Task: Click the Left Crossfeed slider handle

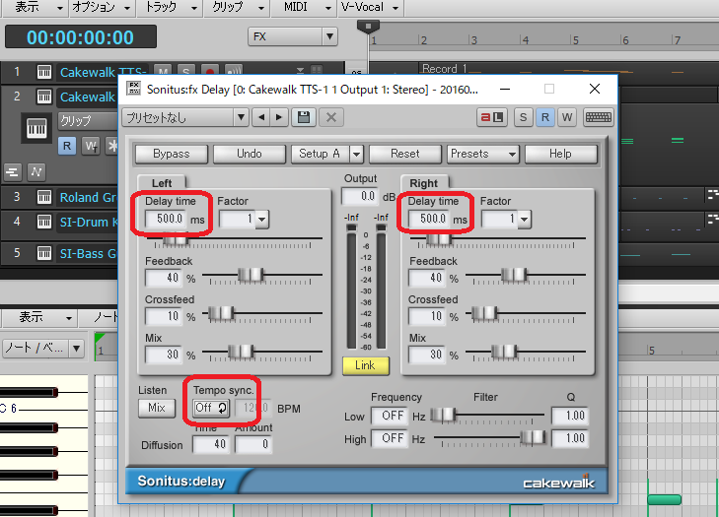Action: click(221, 313)
